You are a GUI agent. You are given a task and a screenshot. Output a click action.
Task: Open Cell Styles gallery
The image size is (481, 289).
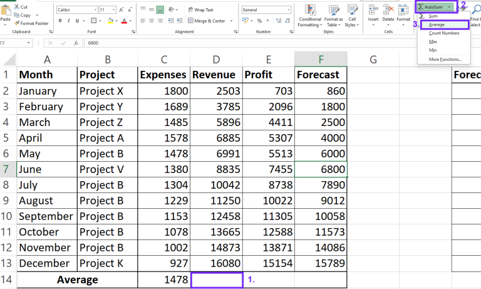click(x=352, y=16)
